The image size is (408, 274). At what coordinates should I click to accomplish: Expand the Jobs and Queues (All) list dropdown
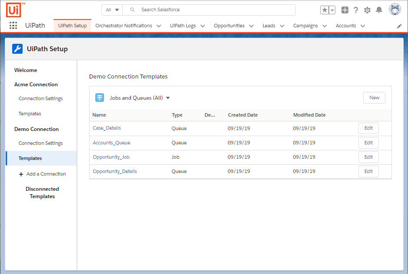pos(168,98)
